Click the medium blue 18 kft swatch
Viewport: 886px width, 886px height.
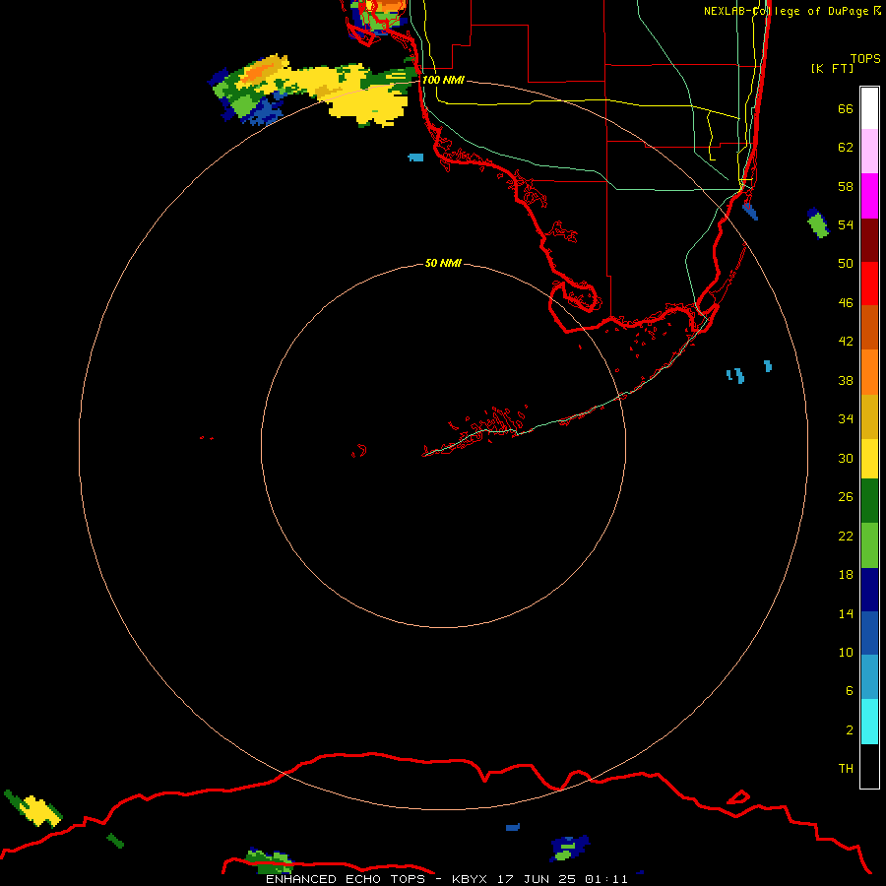coord(869,633)
